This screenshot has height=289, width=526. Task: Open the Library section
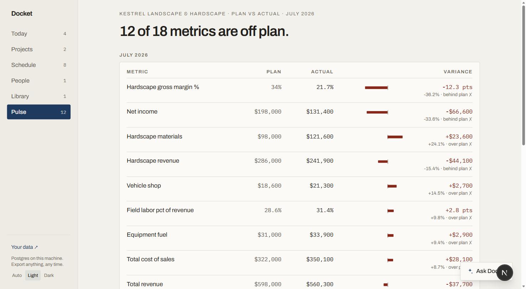(39, 96)
